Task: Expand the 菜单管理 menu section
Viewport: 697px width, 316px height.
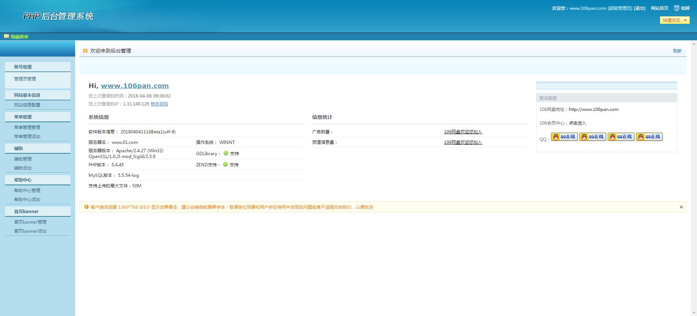Action: (x=38, y=117)
